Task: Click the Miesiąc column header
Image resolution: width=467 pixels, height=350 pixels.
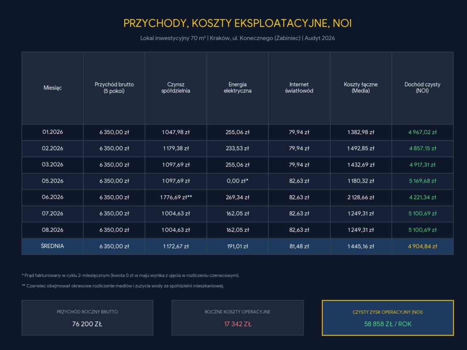Action: point(53,88)
